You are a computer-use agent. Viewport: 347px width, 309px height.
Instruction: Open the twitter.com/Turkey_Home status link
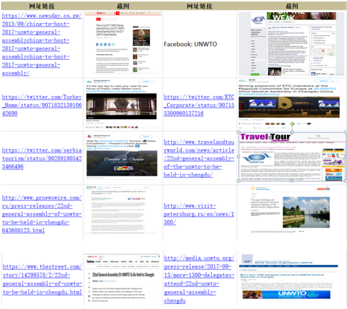pyautogui.click(x=42, y=105)
